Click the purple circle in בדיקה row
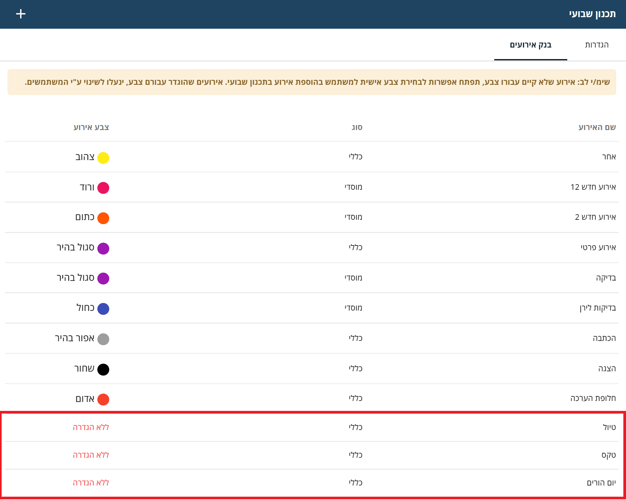 tap(103, 279)
